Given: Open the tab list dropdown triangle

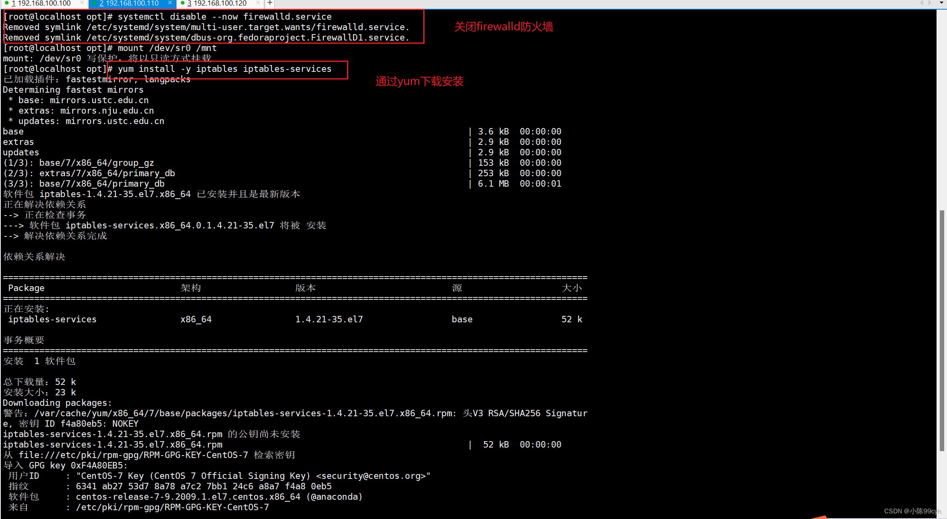Looking at the screenshot, I should pos(941,3).
